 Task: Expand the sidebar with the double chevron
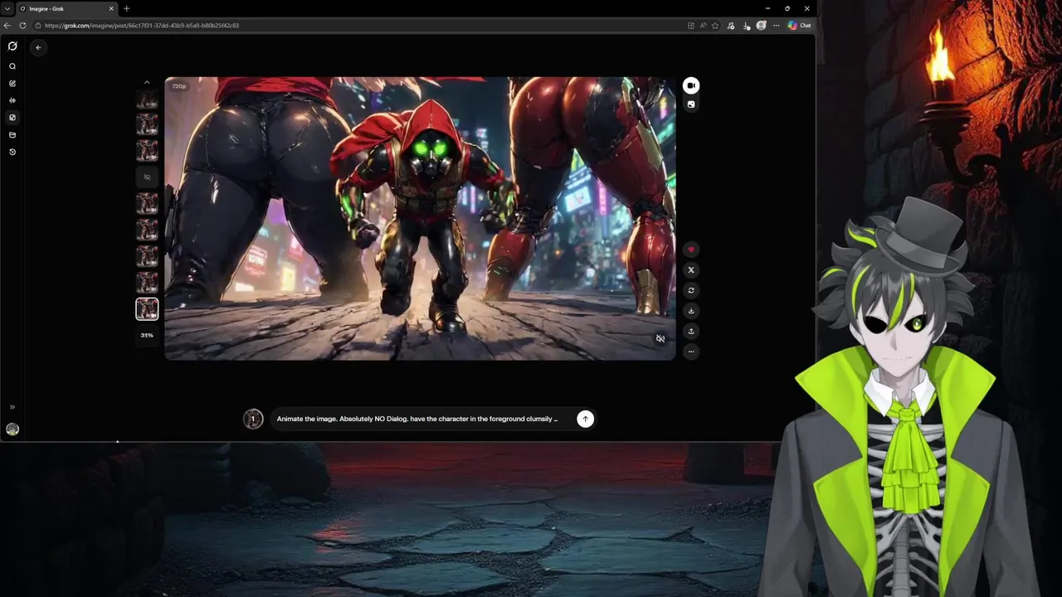12,407
